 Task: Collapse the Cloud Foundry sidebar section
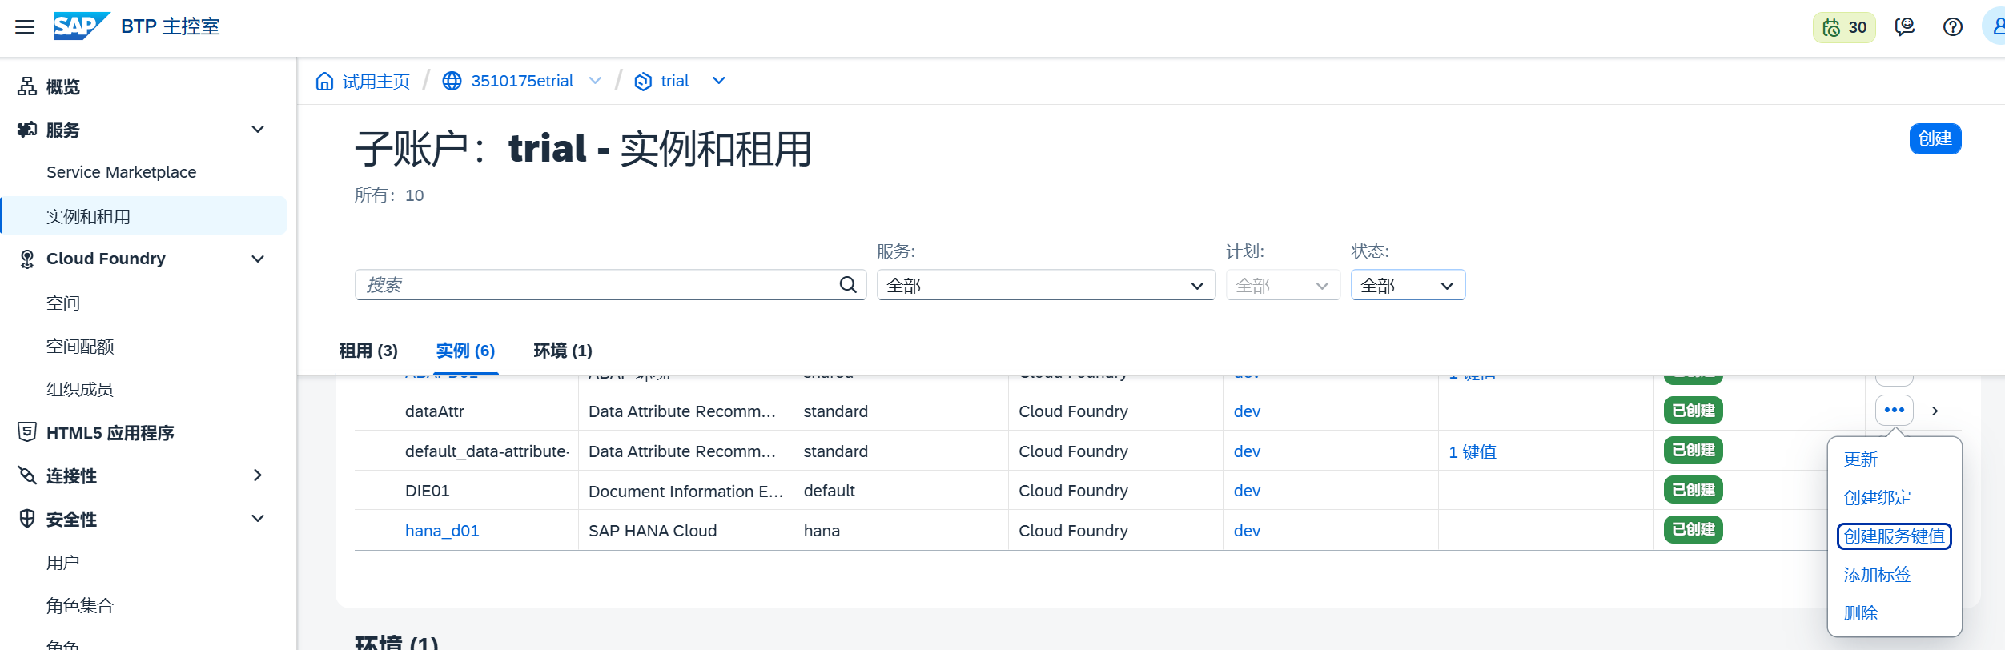tap(258, 259)
